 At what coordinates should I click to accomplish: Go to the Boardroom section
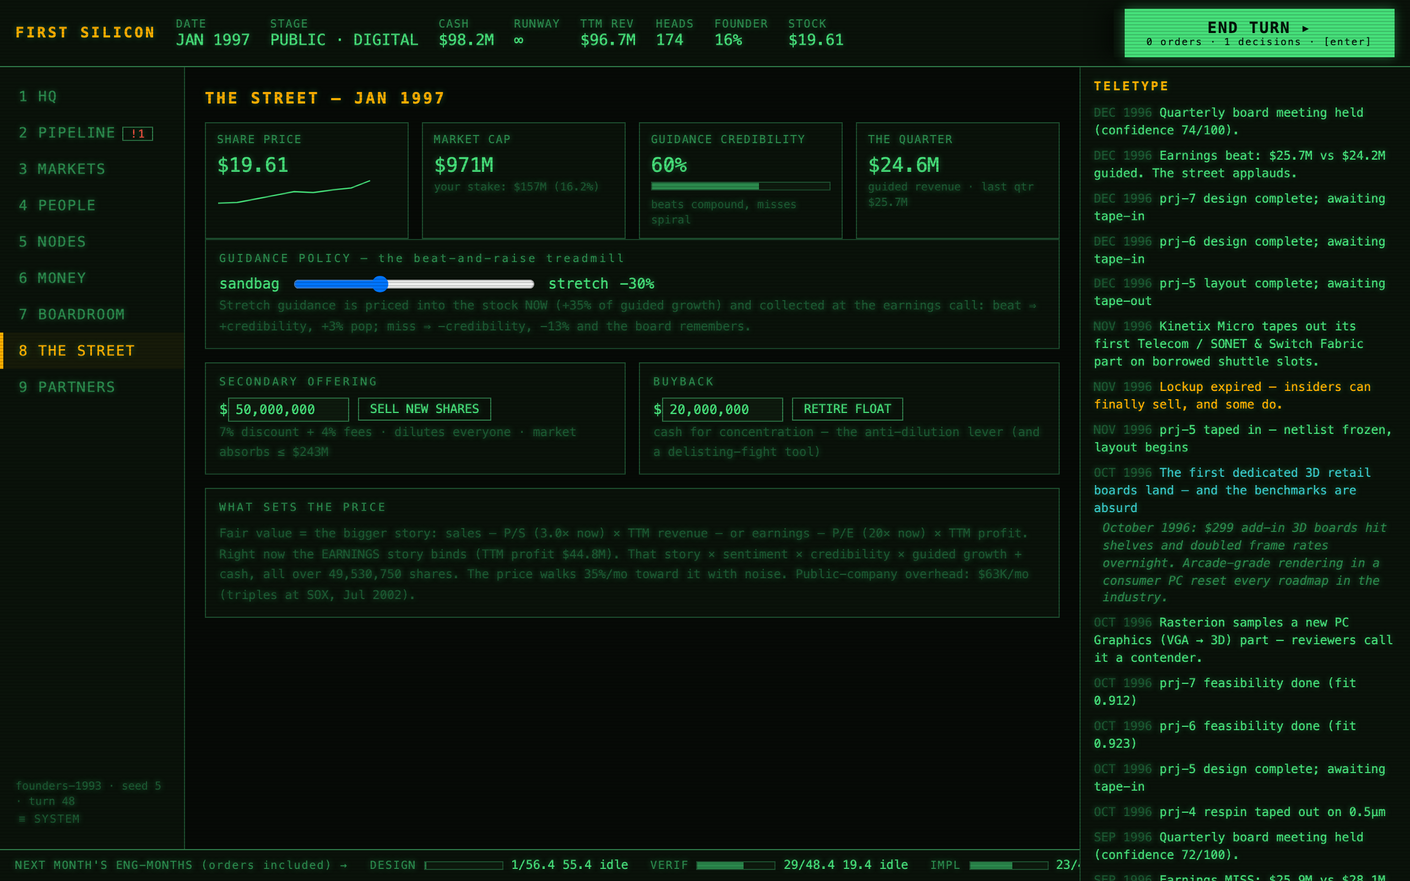click(x=92, y=314)
